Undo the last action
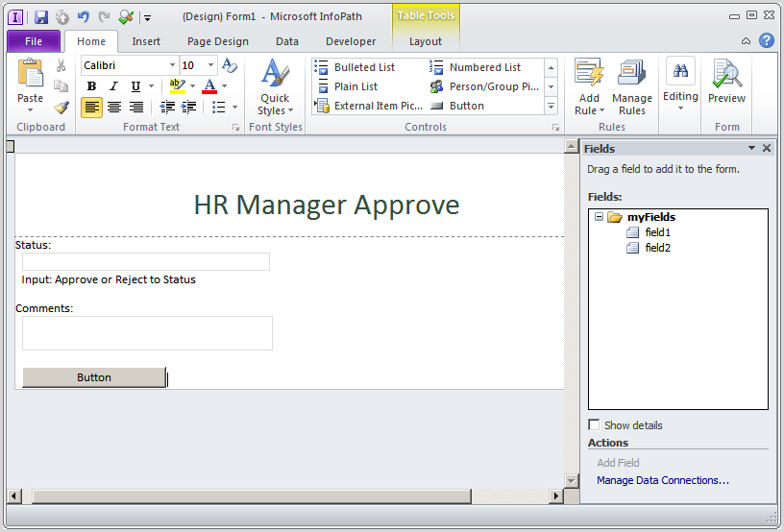The image size is (784, 532). pos(83,17)
